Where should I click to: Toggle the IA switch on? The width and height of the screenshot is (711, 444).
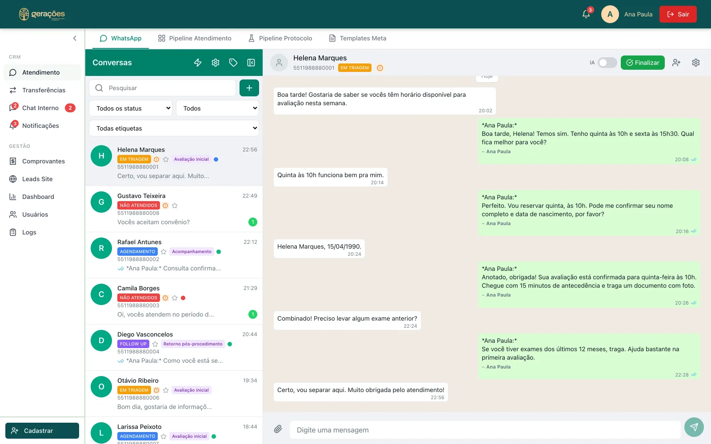tap(607, 63)
